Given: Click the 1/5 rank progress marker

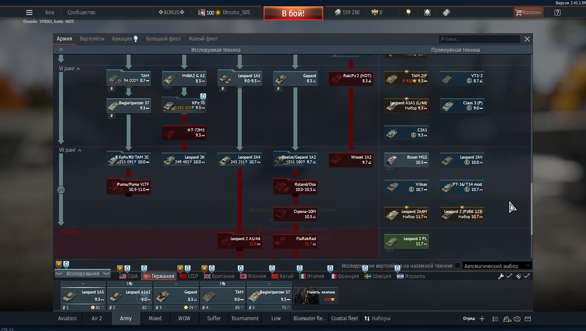Looking at the screenshot, I should (x=61, y=190).
